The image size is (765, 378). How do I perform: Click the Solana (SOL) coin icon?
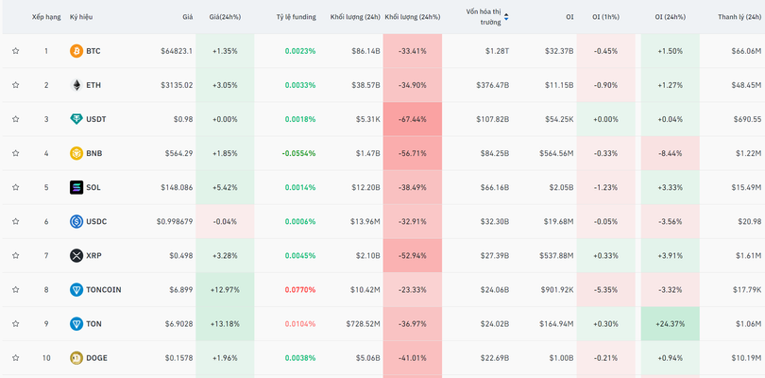click(76, 187)
